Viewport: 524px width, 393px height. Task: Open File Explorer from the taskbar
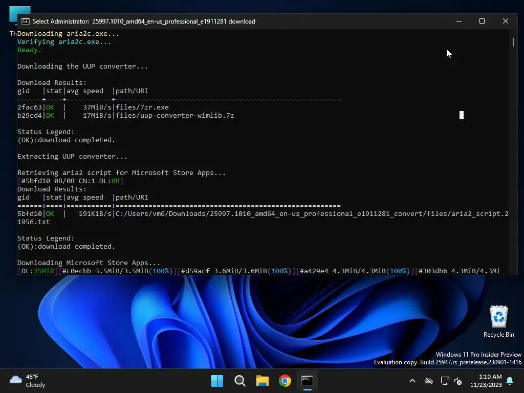pyautogui.click(x=263, y=381)
